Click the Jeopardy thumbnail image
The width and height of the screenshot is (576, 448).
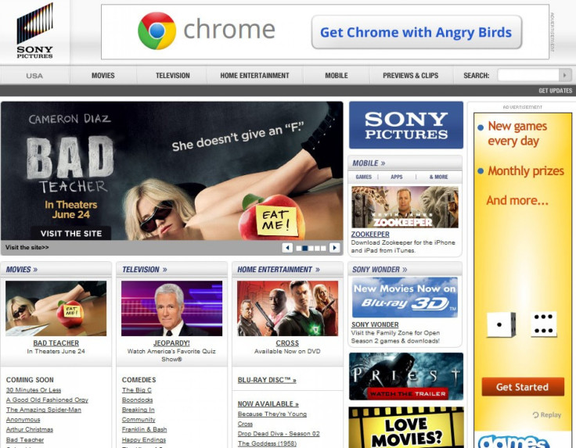click(171, 309)
